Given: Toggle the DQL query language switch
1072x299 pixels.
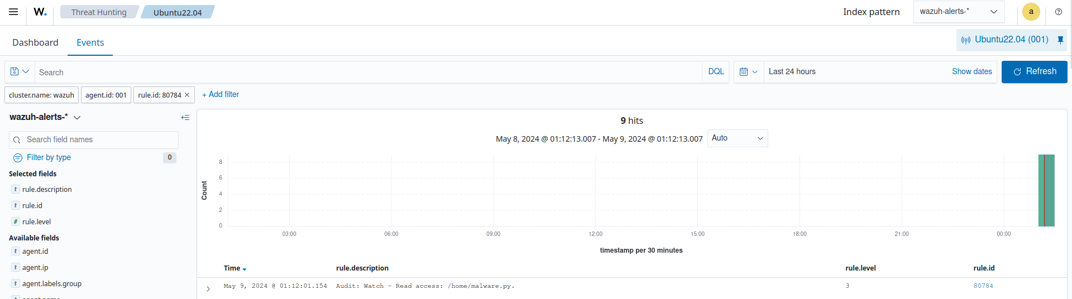Looking at the screenshot, I should click(716, 72).
